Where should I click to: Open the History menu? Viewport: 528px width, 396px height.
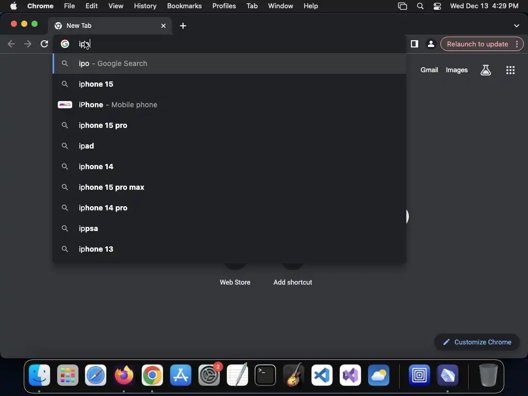coord(145,6)
